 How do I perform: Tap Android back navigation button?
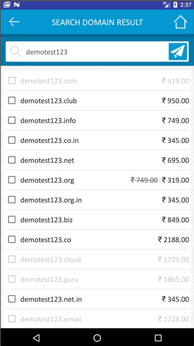coord(36,337)
